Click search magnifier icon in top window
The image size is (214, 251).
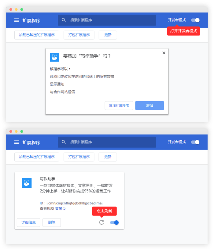(x=64, y=20)
